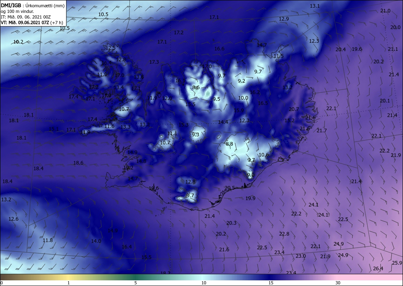Viewport: 403px width, 286px height.
Task: Select the 15.1 value label
Action: click(54, 129)
